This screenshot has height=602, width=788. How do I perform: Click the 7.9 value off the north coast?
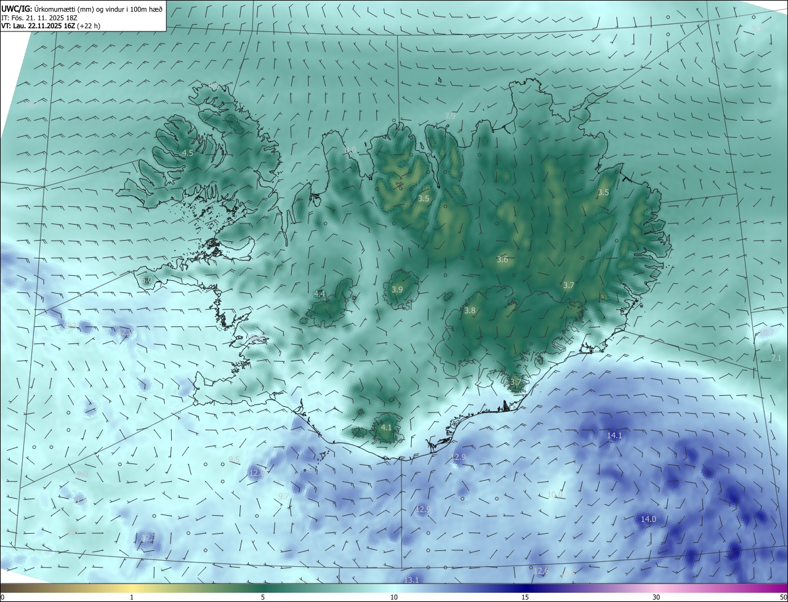pos(450,116)
